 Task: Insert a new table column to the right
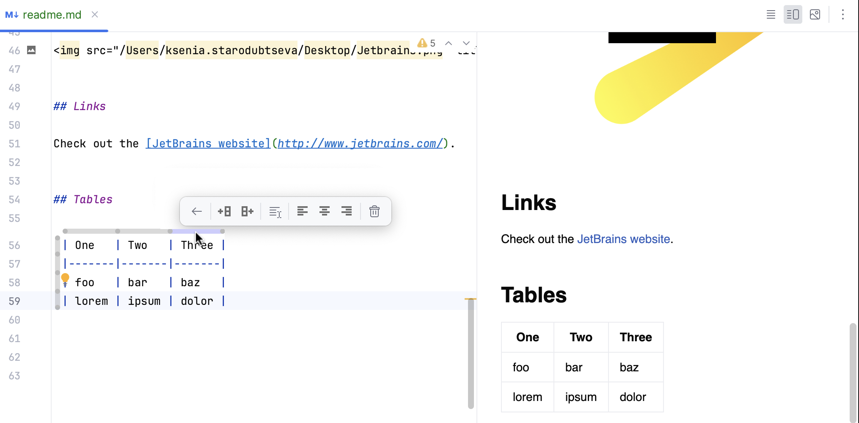(x=247, y=211)
